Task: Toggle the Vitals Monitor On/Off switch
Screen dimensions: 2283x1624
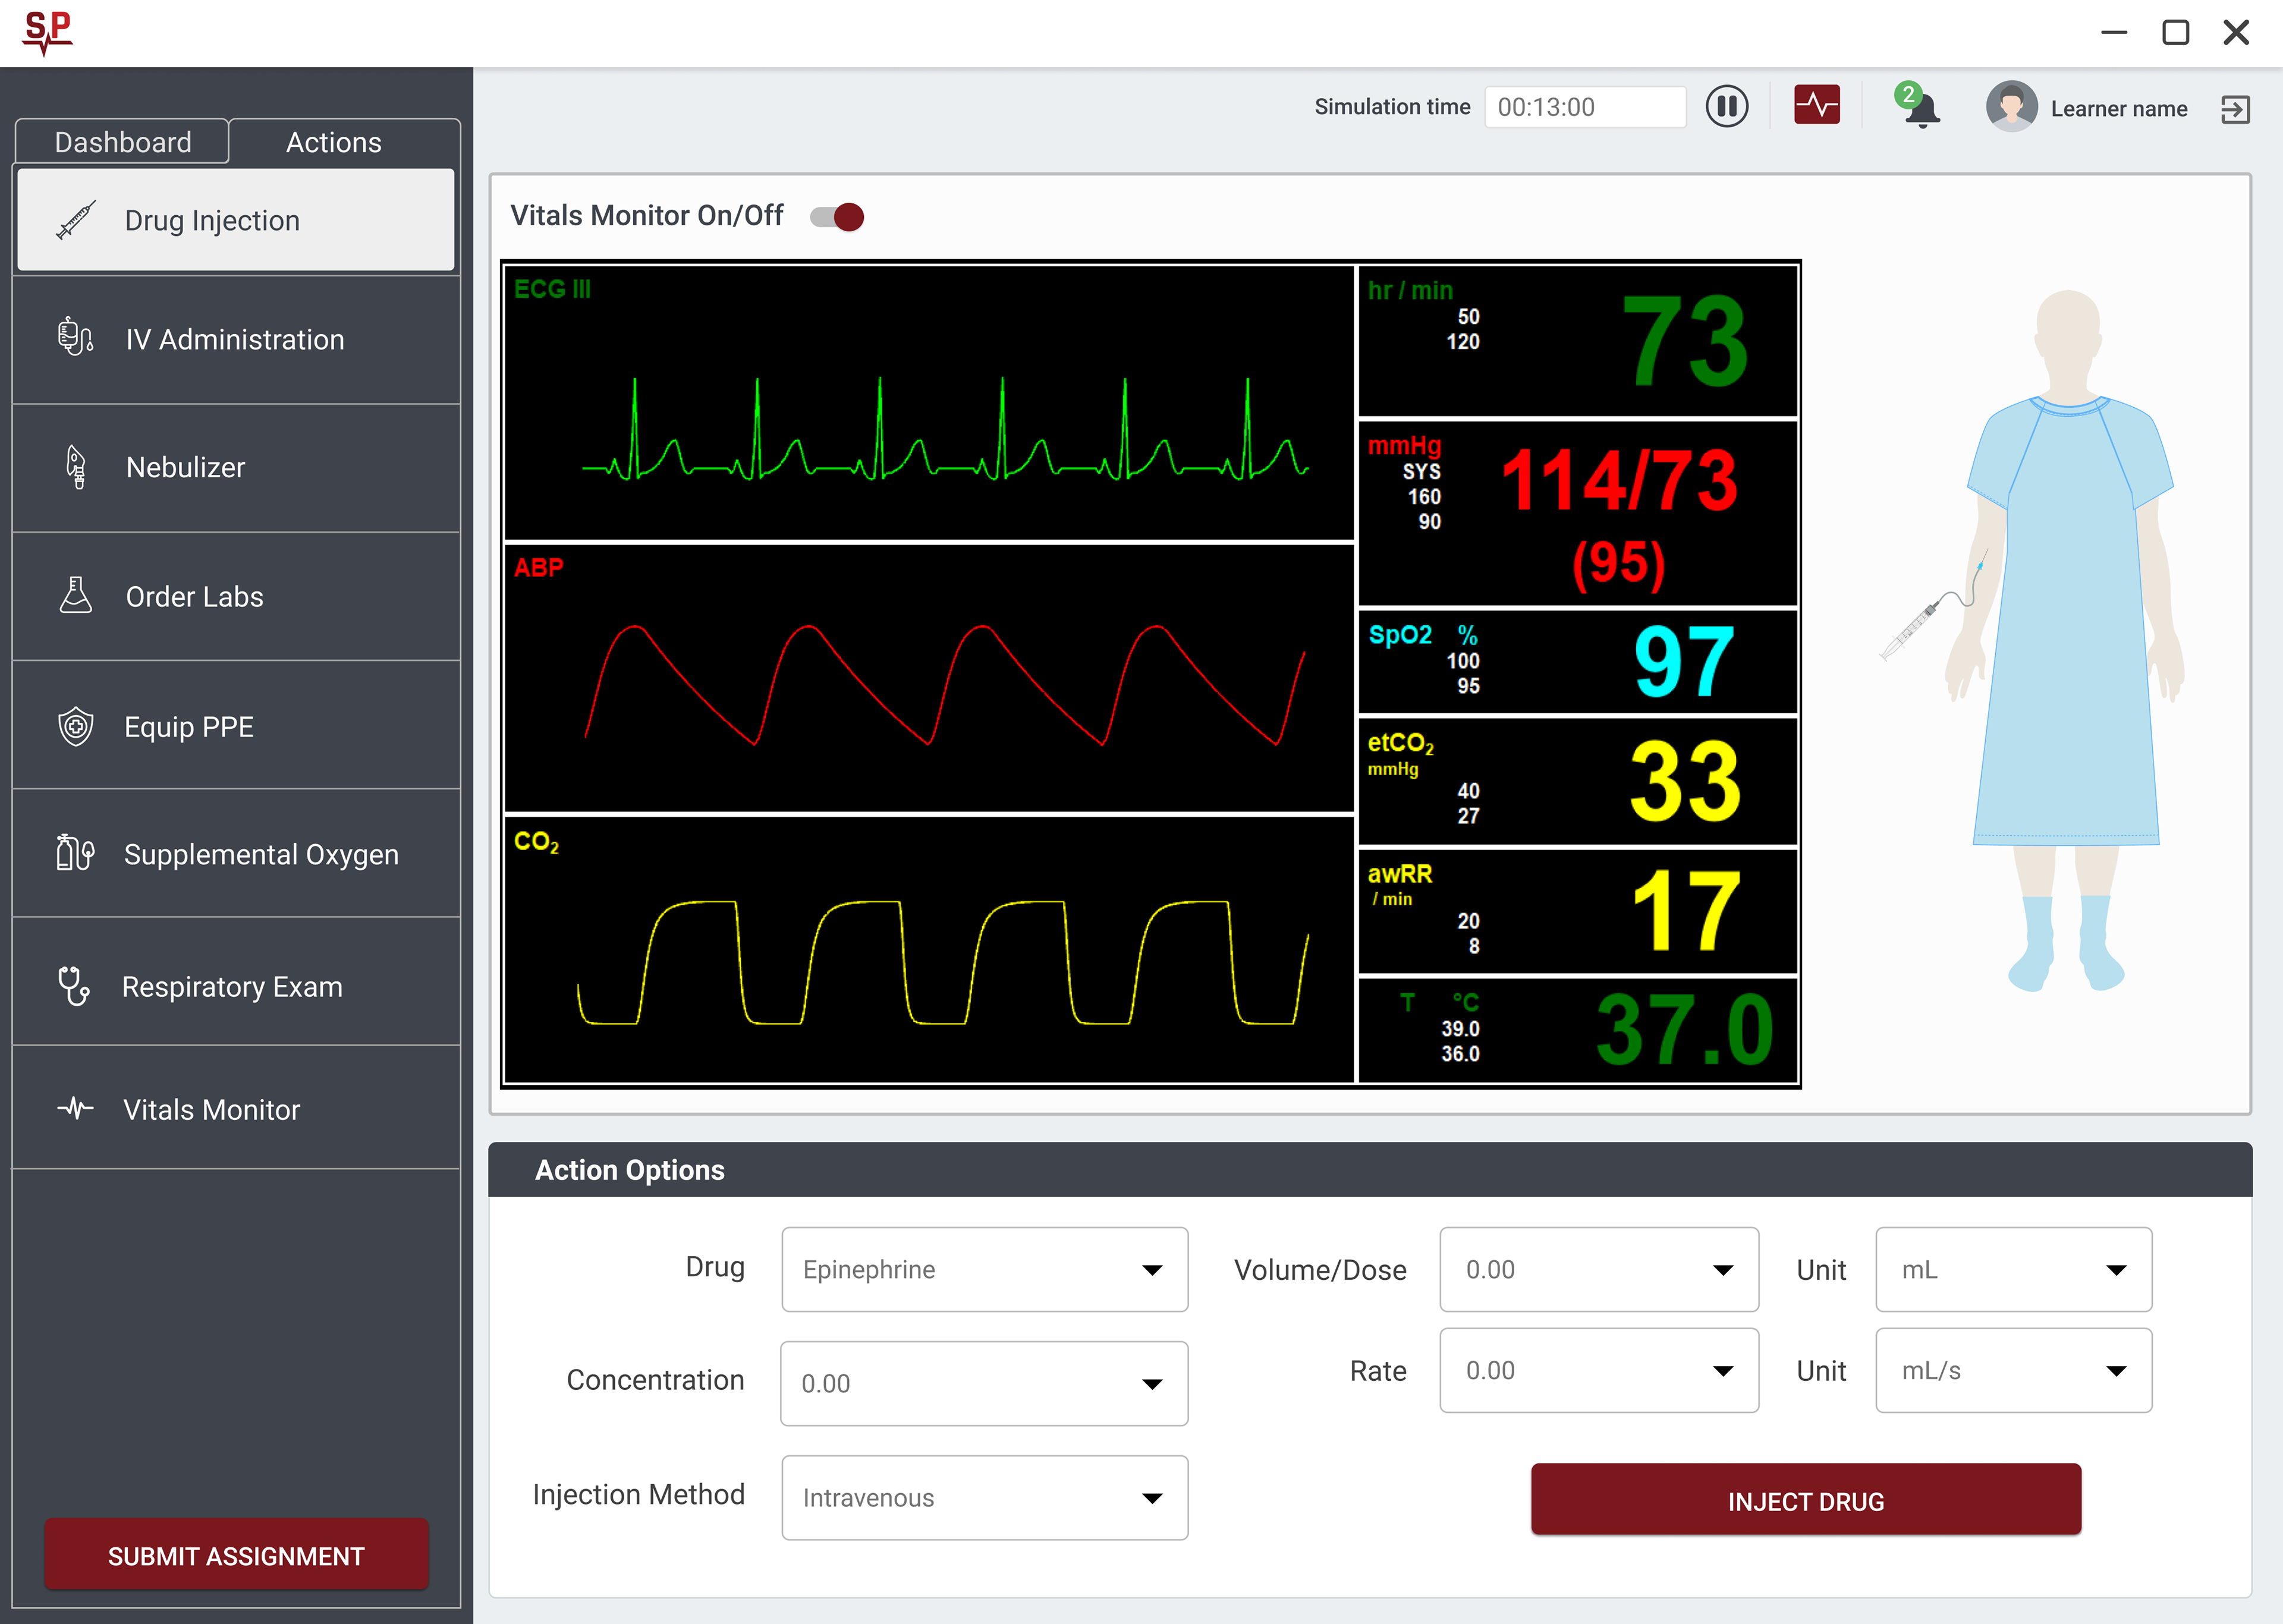Action: tap(837, 217)
